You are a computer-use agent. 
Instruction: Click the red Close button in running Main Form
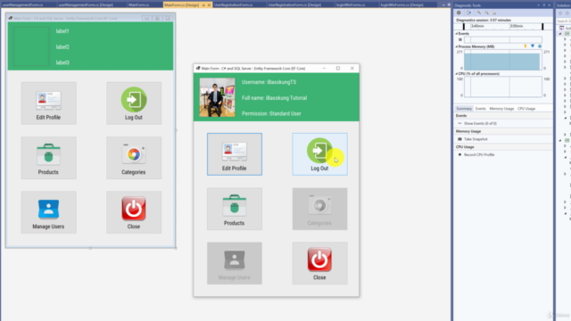click(319, 263)
